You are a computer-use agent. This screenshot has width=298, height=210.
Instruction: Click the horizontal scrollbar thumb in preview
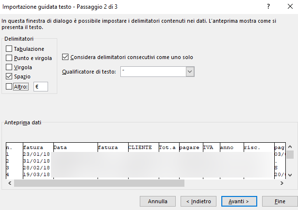99,183
